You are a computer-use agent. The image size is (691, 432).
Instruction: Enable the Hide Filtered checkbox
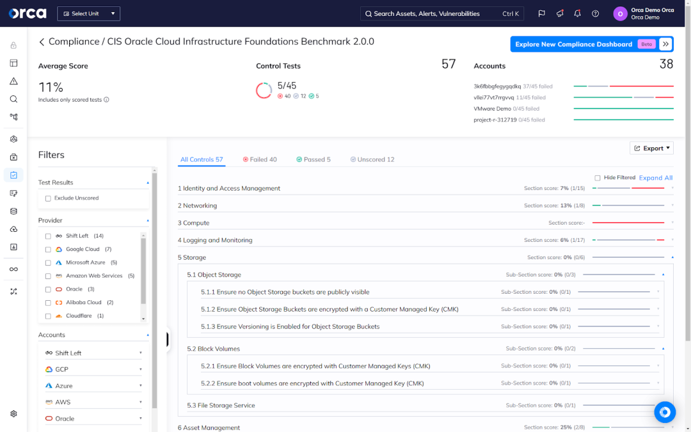(598, 178)
